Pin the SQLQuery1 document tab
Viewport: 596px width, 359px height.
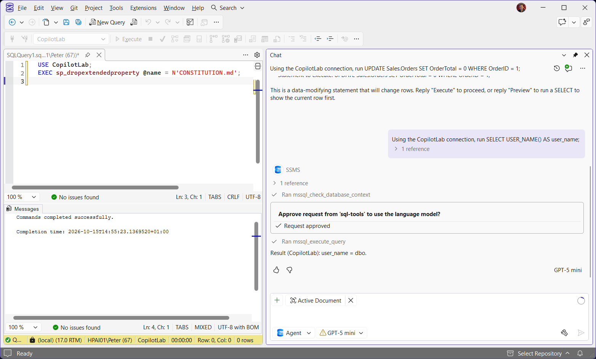(x=88, y=55)
